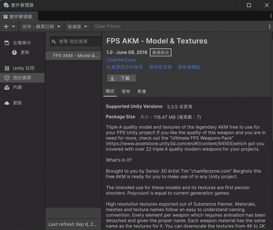This screenshot has width=273, height=230.
Task: Open the window tab kebab menu
Action: [x=271, y=16]
